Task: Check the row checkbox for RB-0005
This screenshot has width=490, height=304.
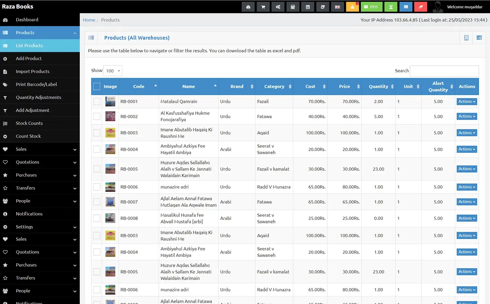Action: coord(97,169)
